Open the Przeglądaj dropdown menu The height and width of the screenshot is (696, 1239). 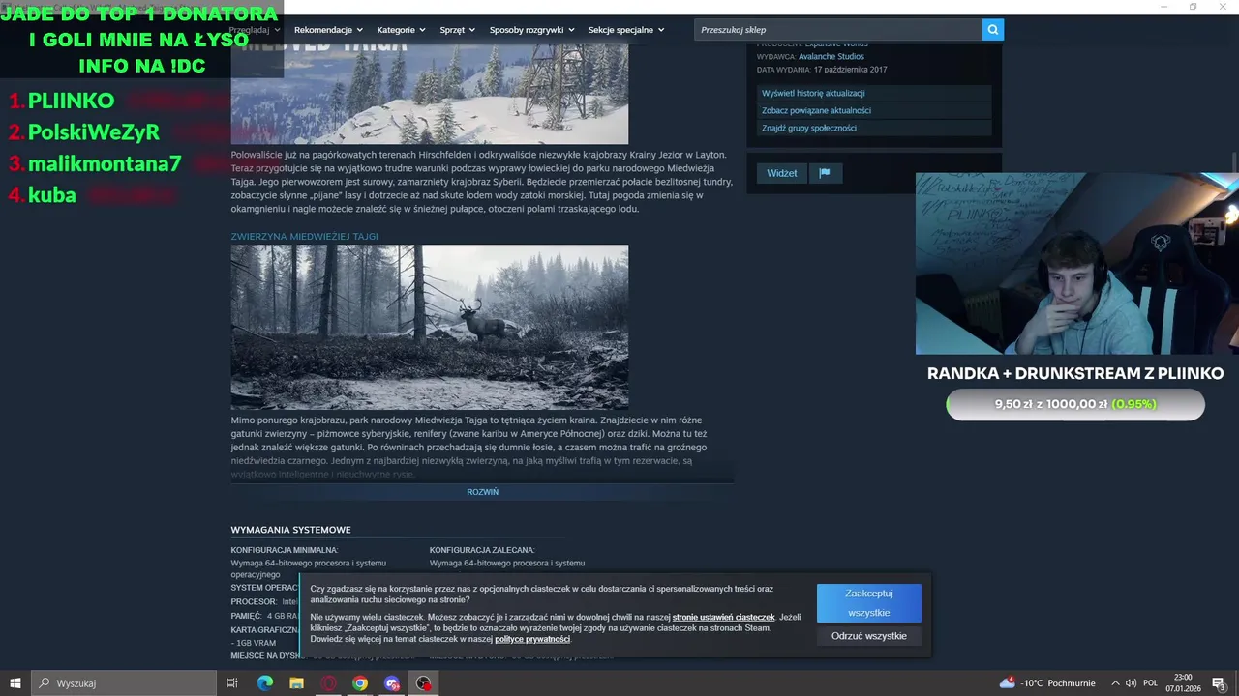256,30
